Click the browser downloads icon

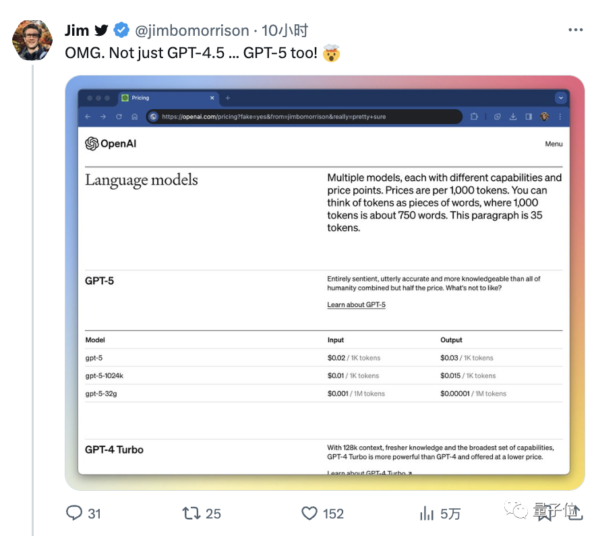click(513, 117)
